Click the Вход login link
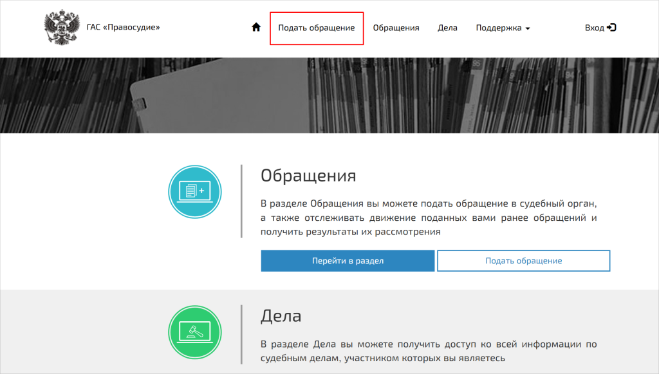Image resolution: width=659 pixels, height=374 pixels. tap(600, 28)
